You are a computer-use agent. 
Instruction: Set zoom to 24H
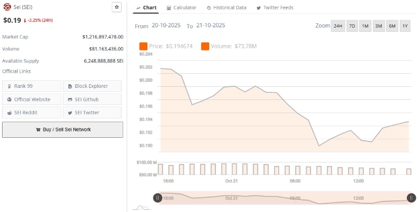tap(337, 26)
